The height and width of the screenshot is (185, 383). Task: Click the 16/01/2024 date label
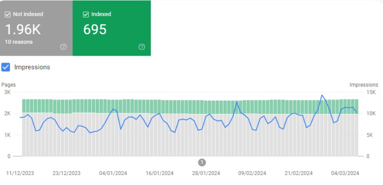[160, 174]
